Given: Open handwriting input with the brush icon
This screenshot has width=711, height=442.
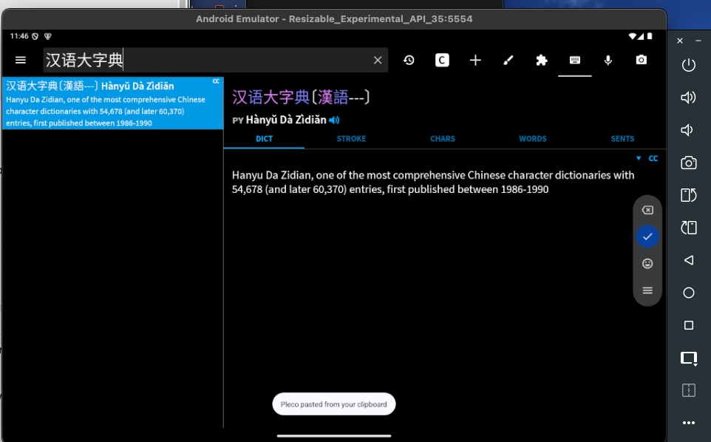Looking at the screenshot, I should [x=508, y=60].
